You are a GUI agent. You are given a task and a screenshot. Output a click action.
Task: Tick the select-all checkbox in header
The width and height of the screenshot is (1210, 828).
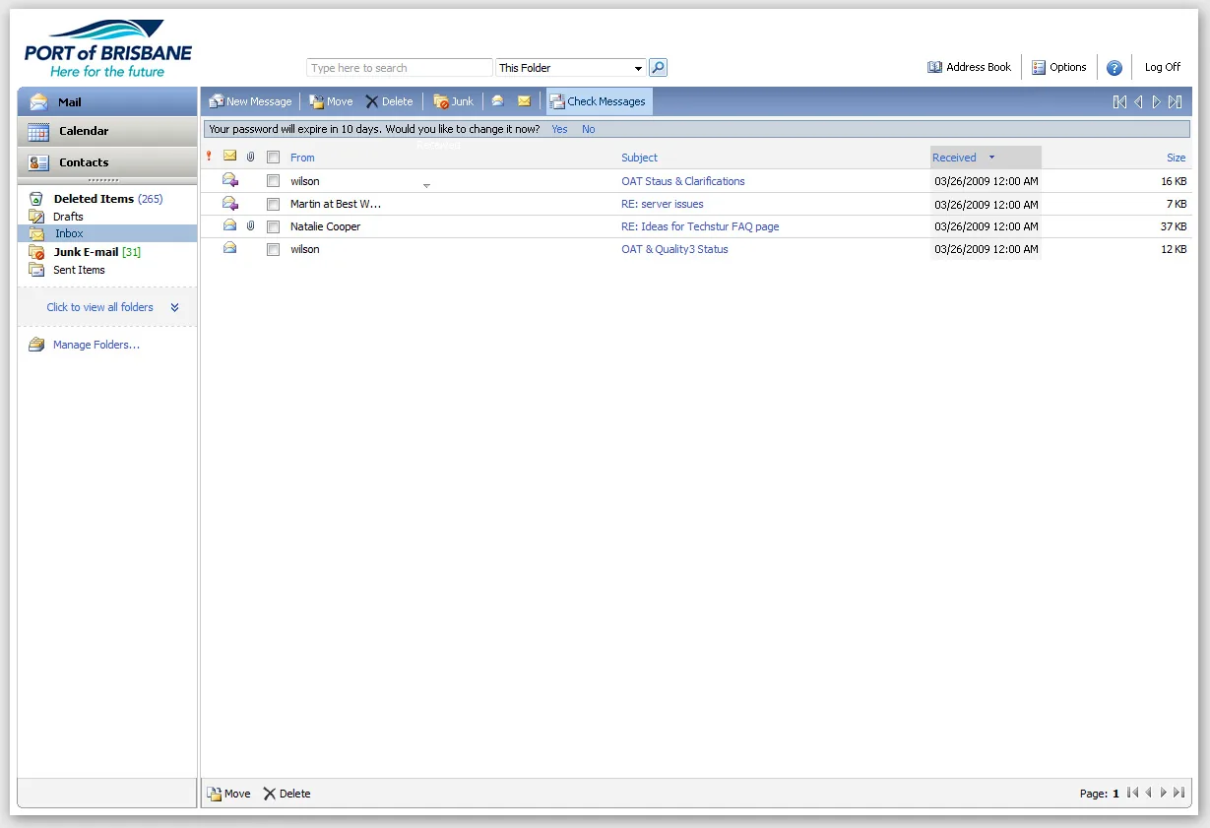click(x=274, y=157)
